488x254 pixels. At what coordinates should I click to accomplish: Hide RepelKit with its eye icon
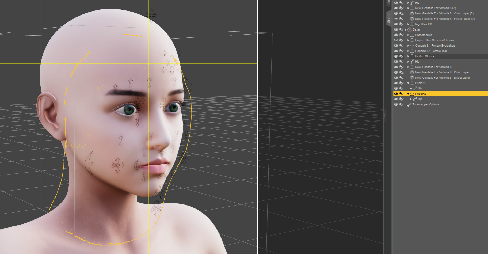click(x=396, y=94)
